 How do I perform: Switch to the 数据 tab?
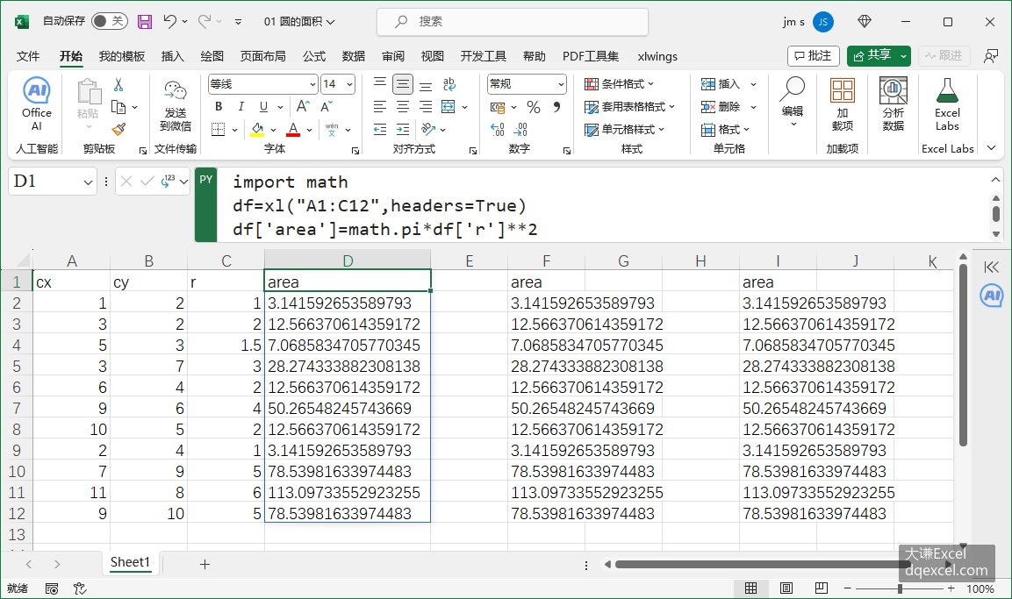coord(354,56)
